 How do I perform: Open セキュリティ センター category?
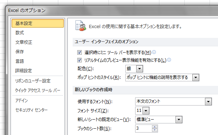tap(32, 110)
